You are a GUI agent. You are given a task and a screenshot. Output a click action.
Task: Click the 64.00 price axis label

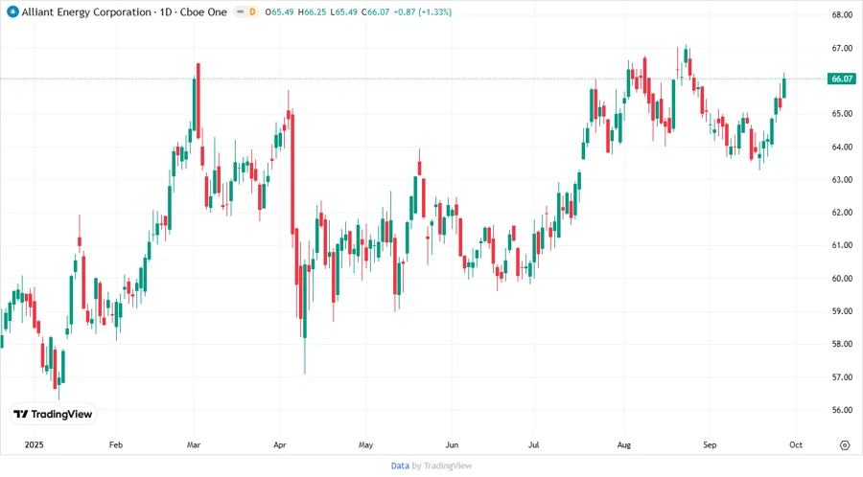[842, 147]
